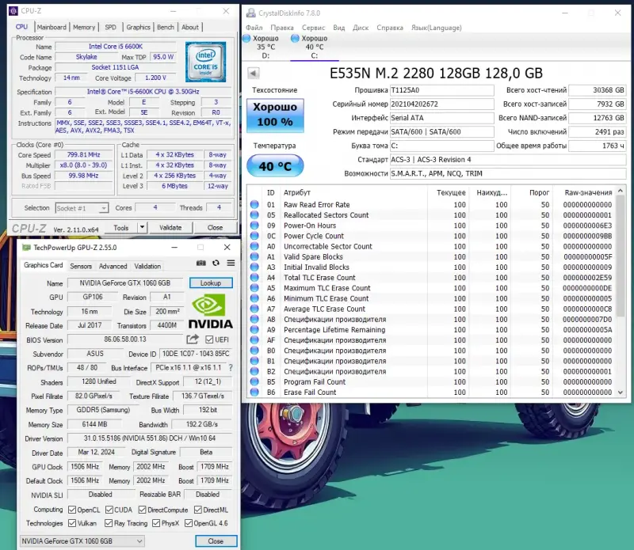
Task: Click status dot for Uncorrectable Sector Count
Action: [254, 246]
